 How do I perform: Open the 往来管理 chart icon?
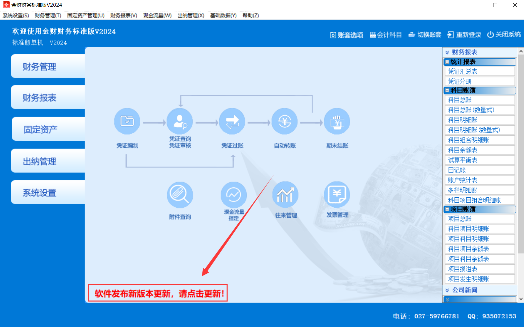point(285,195)
